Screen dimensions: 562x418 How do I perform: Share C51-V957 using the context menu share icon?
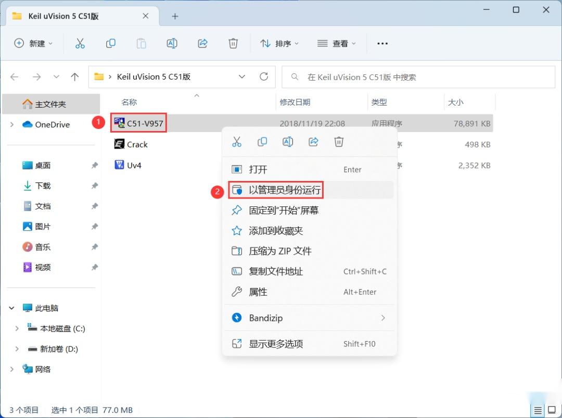(x=313, y=141)
